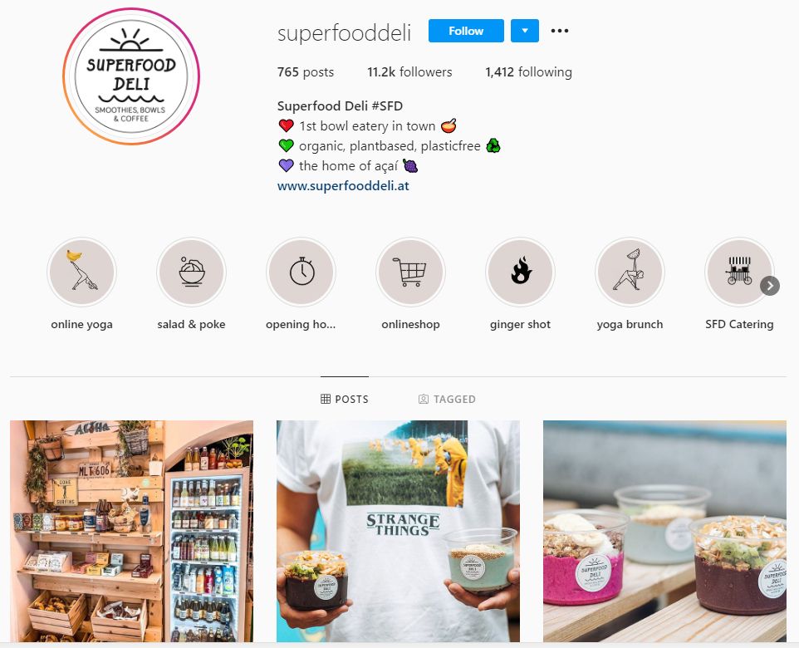View the 11.2k followers list
Image resolution: width=799 pixels, height=648 pixels.
pos(409,72)
